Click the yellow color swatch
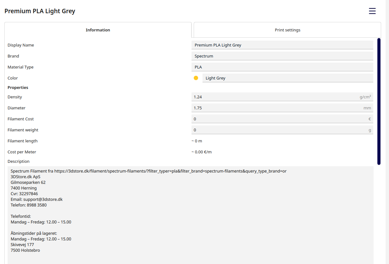Screen dimensions: 389x264 click(x=196, y=78)
